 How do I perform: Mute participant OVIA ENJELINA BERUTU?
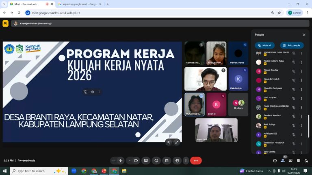(293, 107)
